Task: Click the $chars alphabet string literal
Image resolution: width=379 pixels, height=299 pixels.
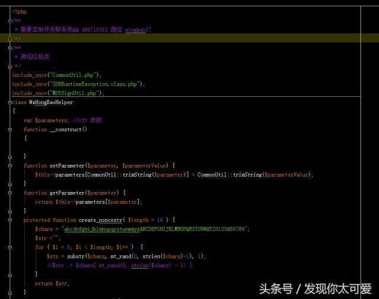Action: pyautogui.click(x=155, y=229)
